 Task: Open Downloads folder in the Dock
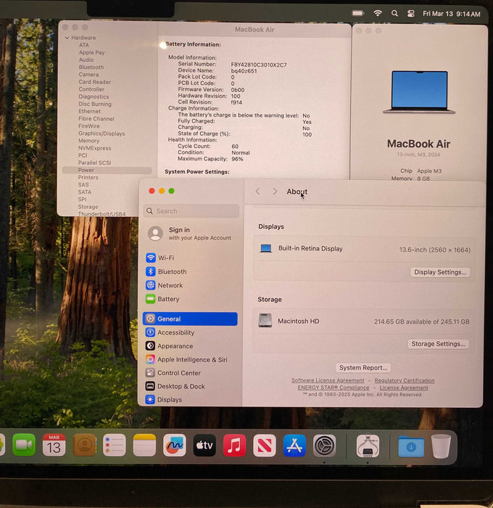pos(411,446)
